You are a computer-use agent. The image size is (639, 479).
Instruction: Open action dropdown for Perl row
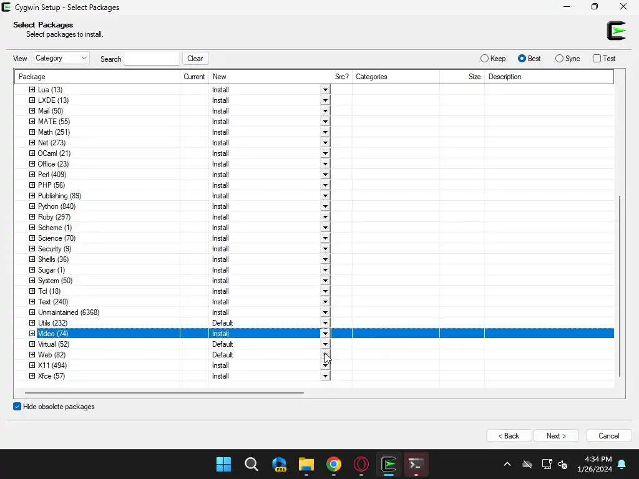[x=325, y=175]
